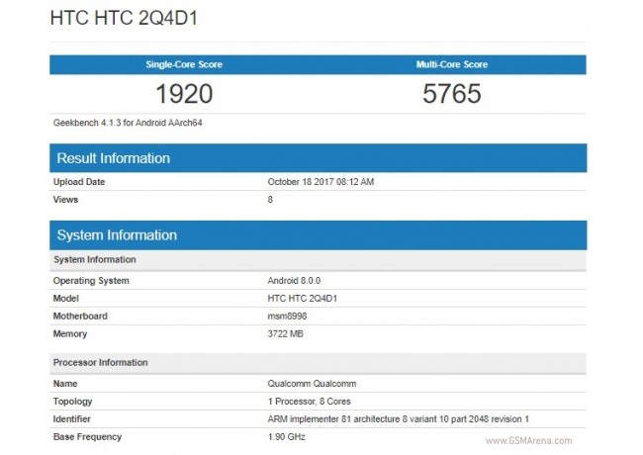
Task: Select the Single-Core Score header
Action: (184, 64)
